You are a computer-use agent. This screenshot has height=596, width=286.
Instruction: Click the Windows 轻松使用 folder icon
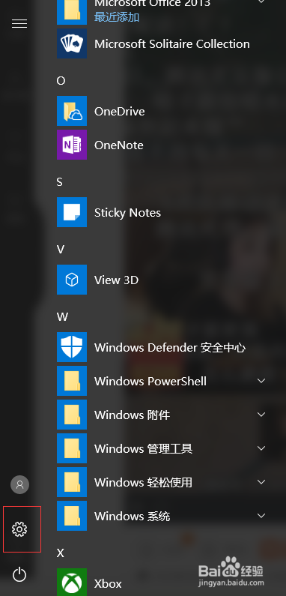[72, 482]
